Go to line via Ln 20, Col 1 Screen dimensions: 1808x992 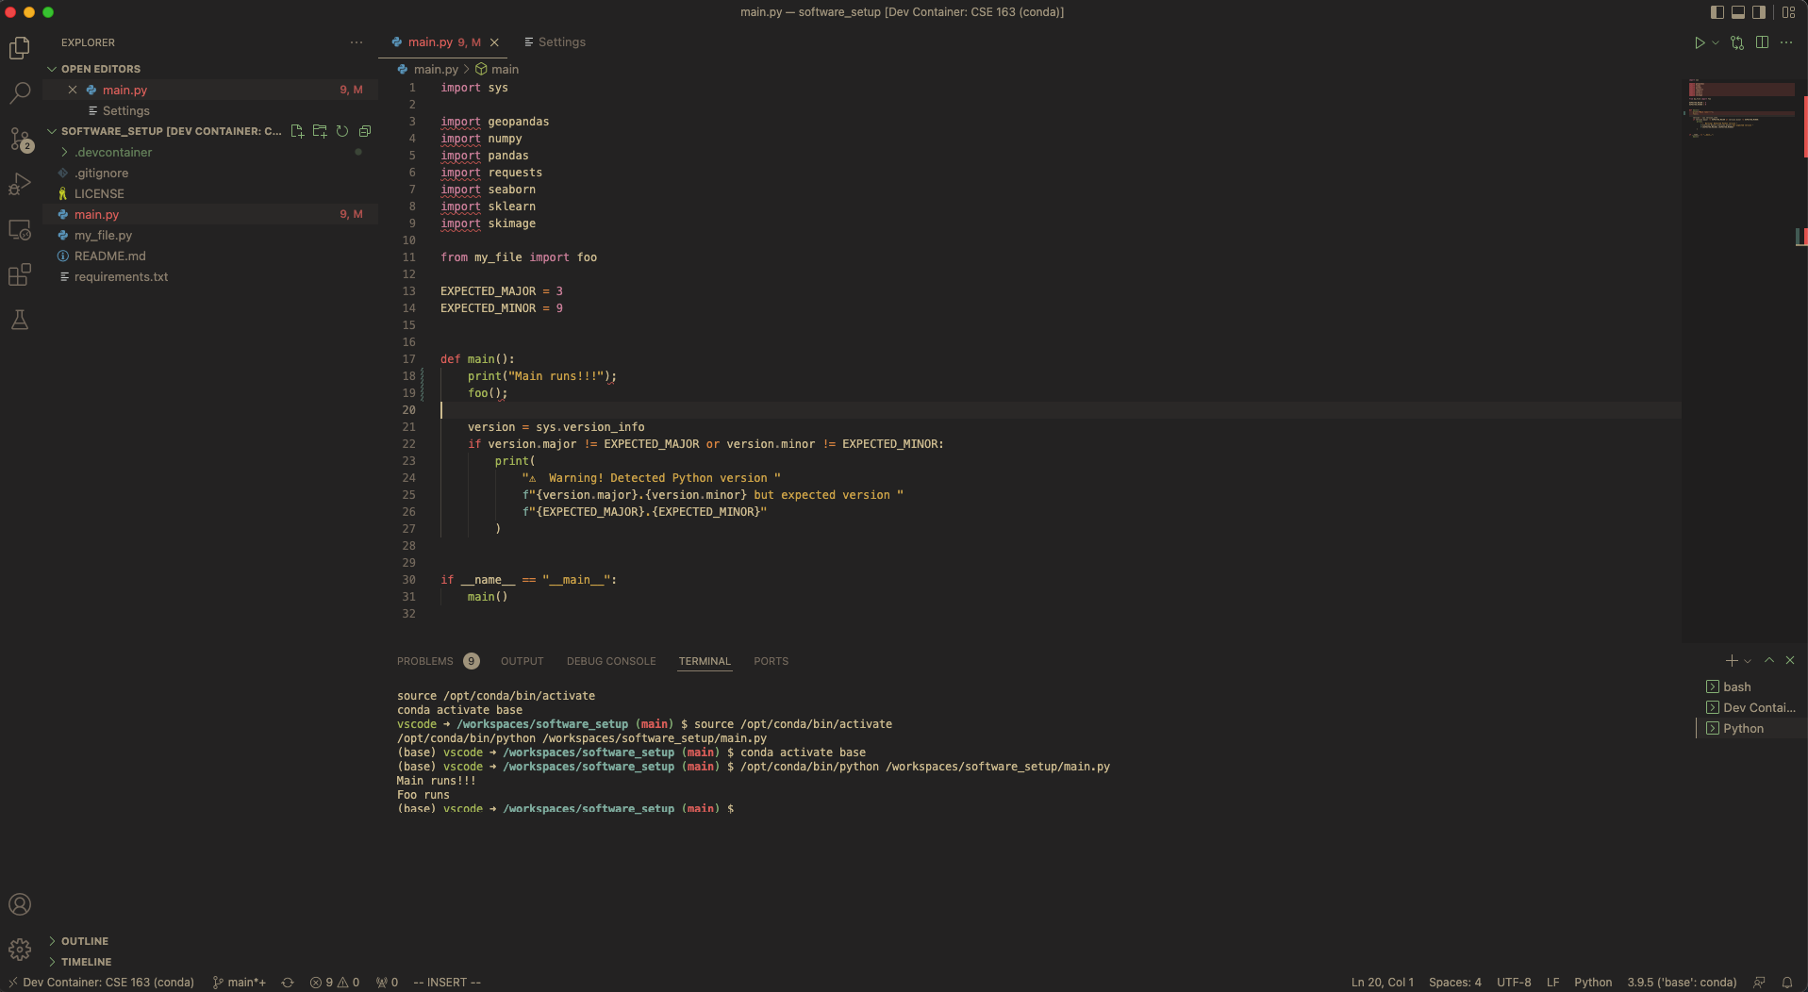coord(1382,983)
